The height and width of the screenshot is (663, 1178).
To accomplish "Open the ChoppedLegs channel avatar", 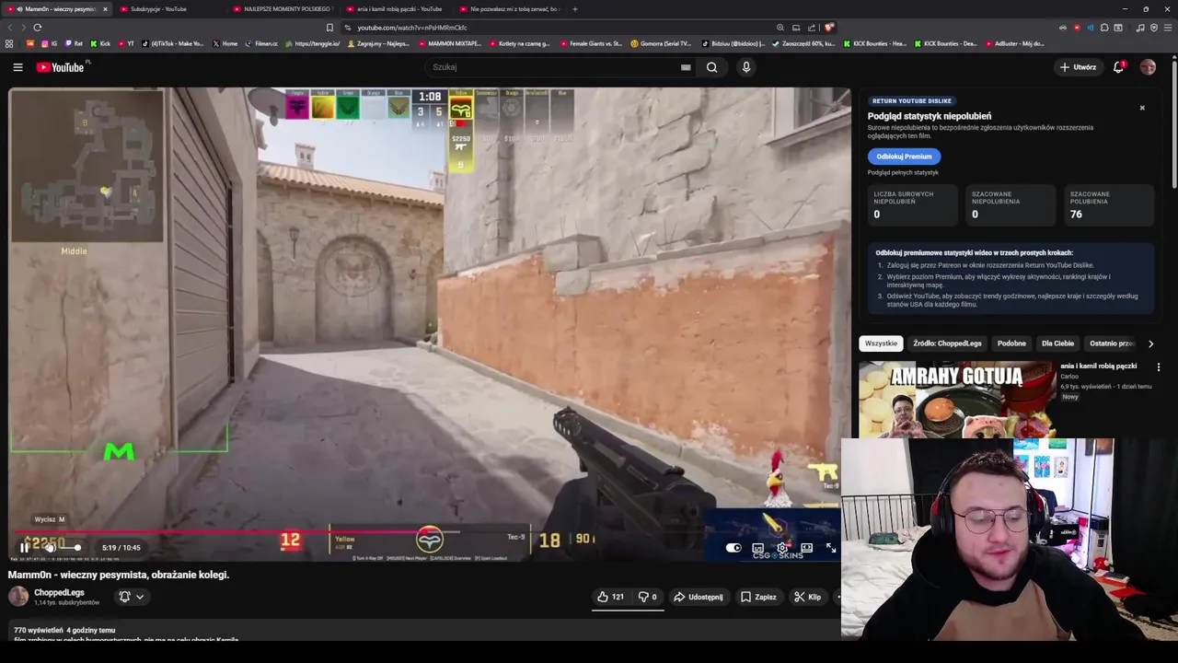I will pyautogui.click(x=18, y=597).
